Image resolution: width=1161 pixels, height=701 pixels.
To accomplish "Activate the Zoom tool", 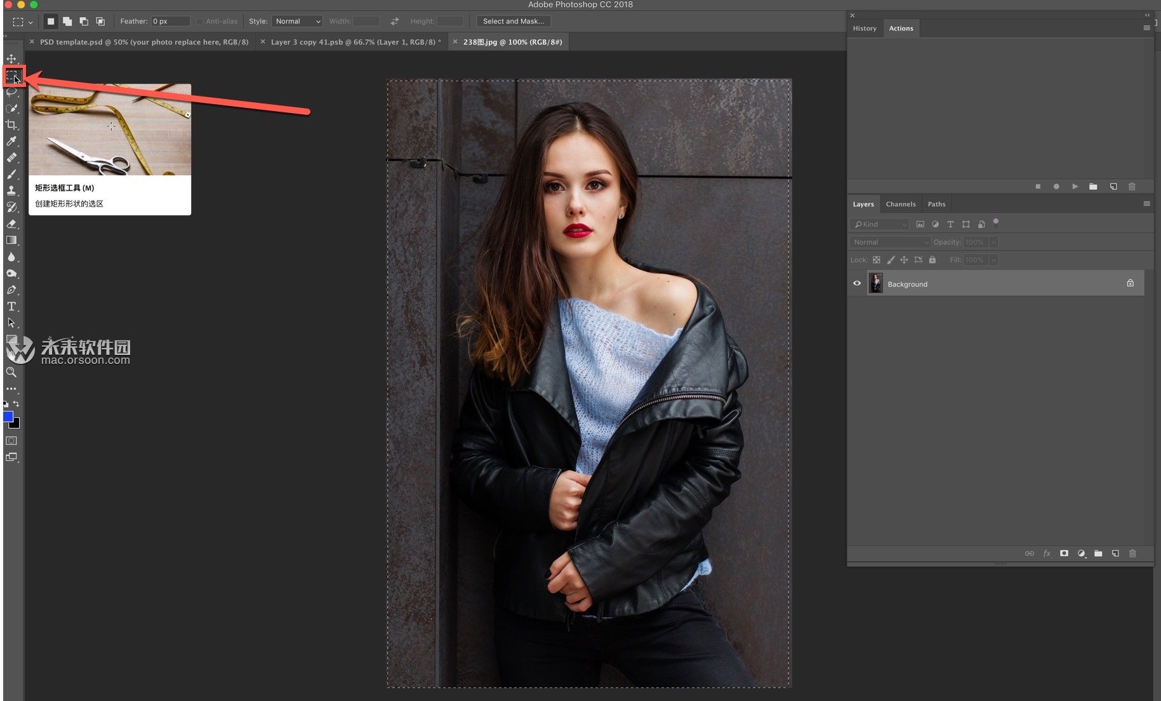I will (x=11, y=372).
